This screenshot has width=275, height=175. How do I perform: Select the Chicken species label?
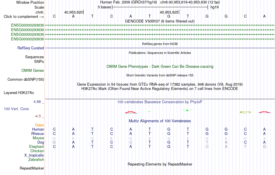[x=37, y=151]
